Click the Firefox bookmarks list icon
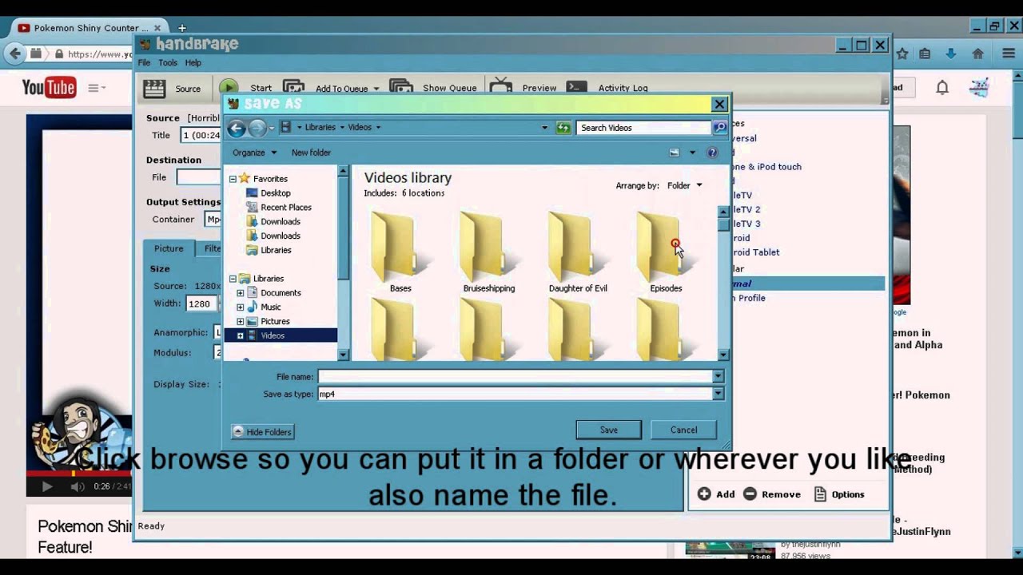This screenshot has height=575, width=1023. 925,54
